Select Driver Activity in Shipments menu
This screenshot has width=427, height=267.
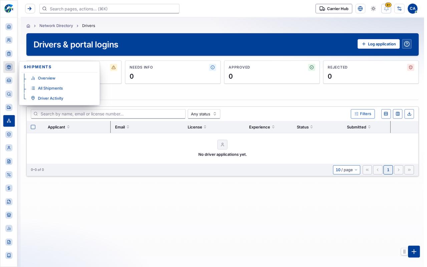tap(50, 98)
